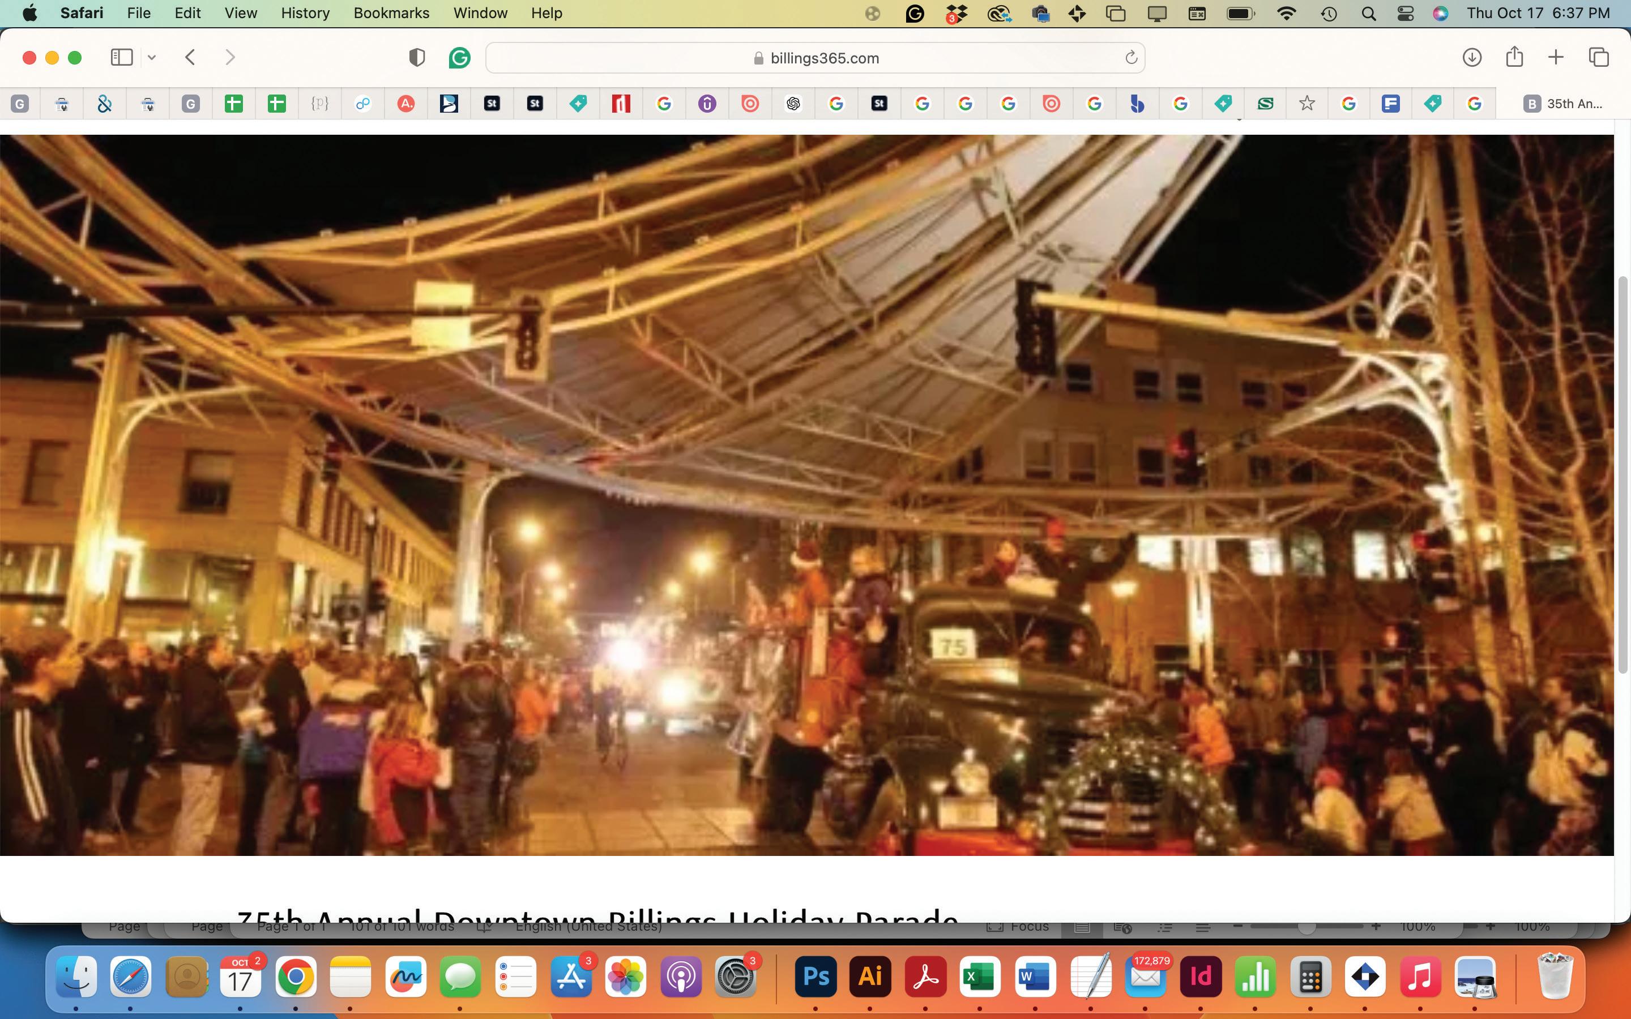Open the Share button menu

pyautogui.click(x=1514, y=57)
